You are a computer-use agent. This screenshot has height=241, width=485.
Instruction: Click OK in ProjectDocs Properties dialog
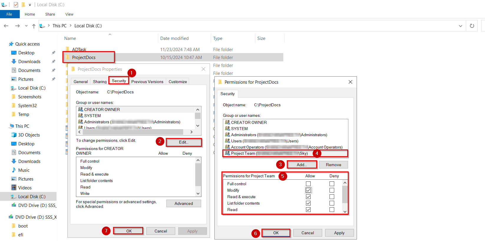[129, 231]
